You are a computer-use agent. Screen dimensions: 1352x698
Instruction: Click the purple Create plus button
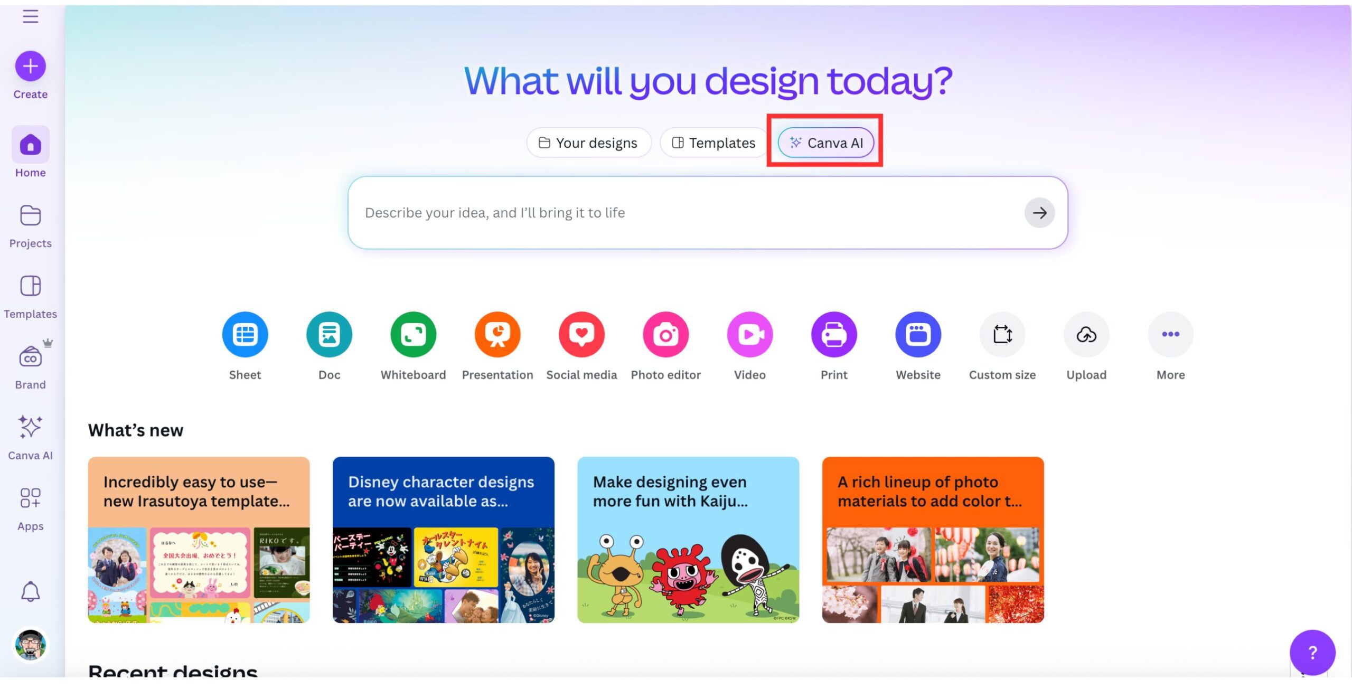tap(30, 66)
